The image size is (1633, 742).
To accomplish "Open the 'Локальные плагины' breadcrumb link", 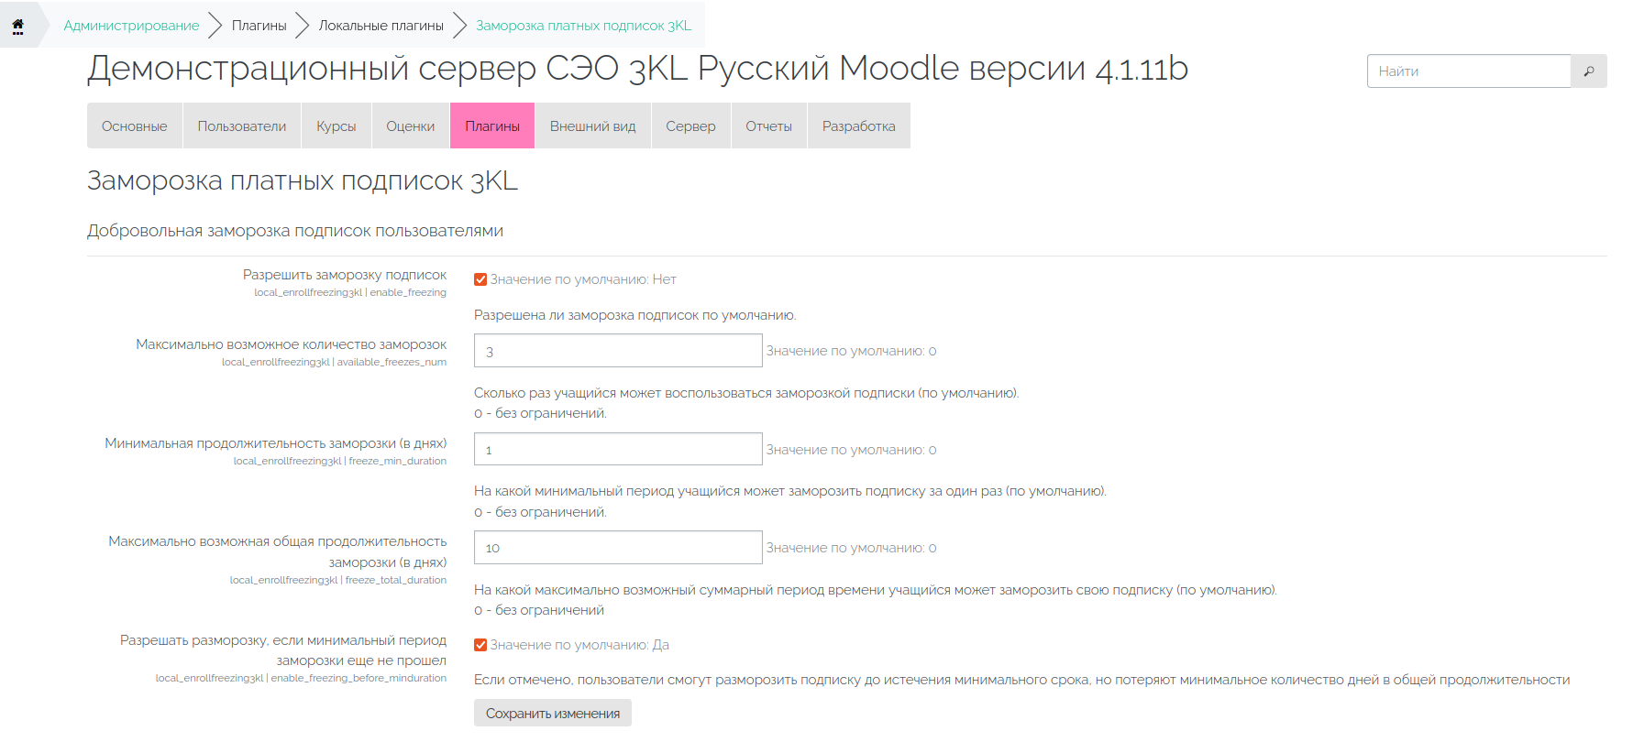I will tap(381, 26).
